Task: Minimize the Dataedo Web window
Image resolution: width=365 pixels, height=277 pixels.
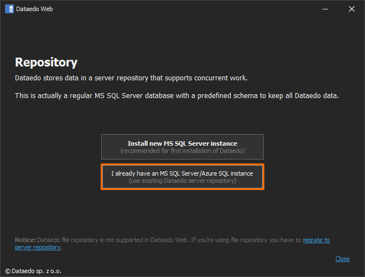Action: pyautogui.click(x=326, y=9)
